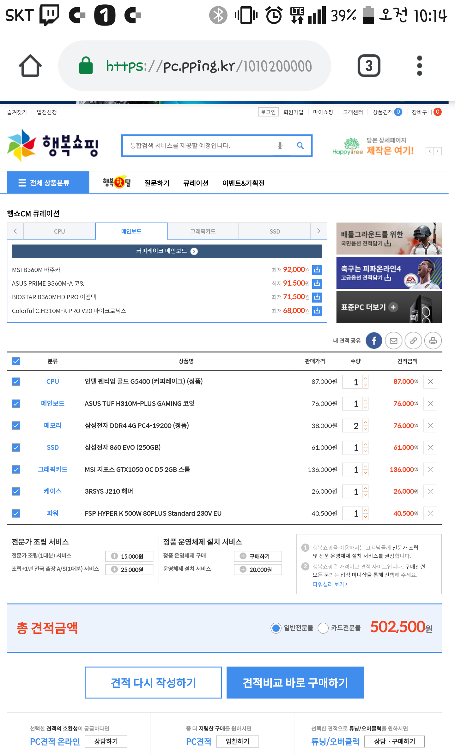The height and width of the screenshot is (755, 455).
Task: Click 정품 운영체제 구매하기 button
Action: click(x=258, y=556)
